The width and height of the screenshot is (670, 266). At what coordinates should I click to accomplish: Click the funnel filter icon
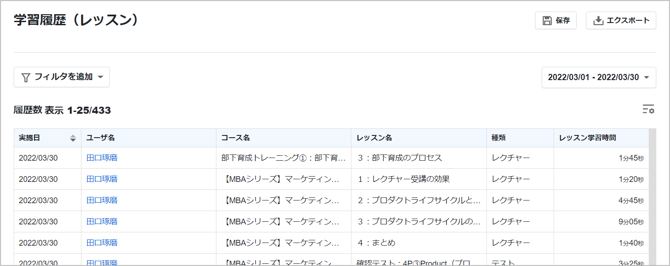coord(26,77)
